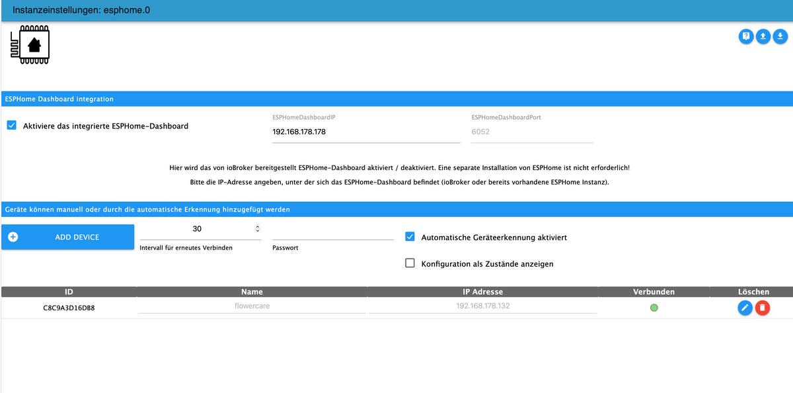Click the ADD DEVICE button

68,237
